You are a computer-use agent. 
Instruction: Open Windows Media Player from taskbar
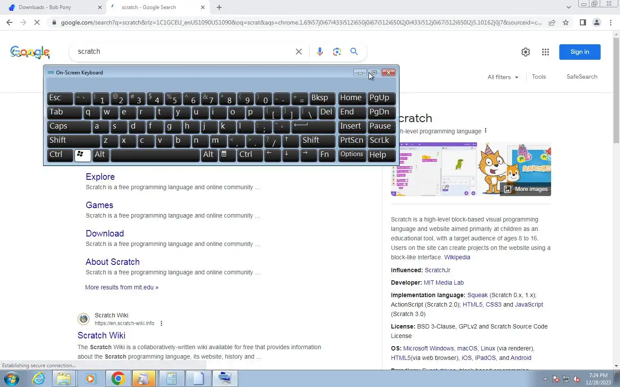[x=91, y=379]
